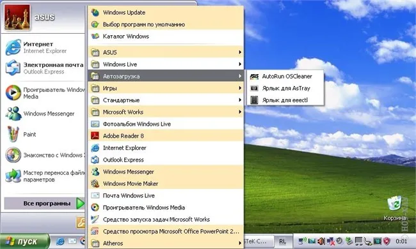Open pinned Электронная почта Outlook Express
The width and height of the screenshot is (416, 249).
tap(44, 68)
